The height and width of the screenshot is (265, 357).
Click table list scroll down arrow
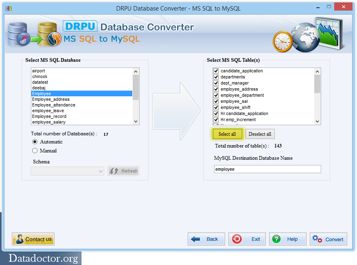(x=318, y=122)
